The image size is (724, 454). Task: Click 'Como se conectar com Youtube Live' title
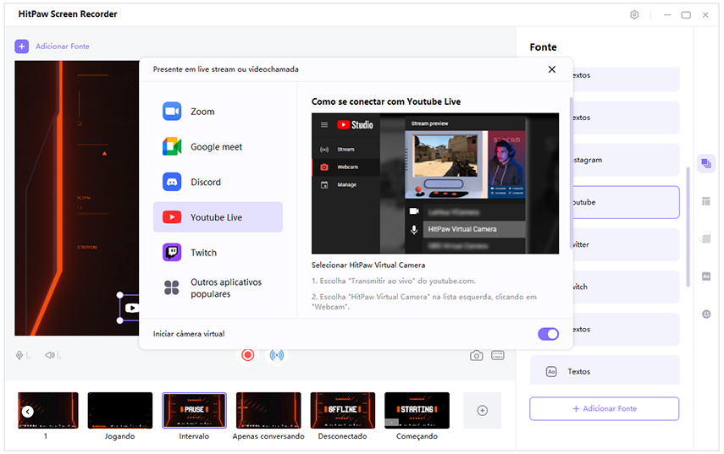(386, 101)
